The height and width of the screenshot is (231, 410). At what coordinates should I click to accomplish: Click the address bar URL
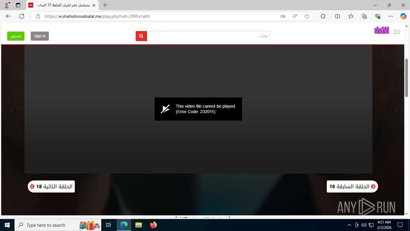(x=97, y=16)
